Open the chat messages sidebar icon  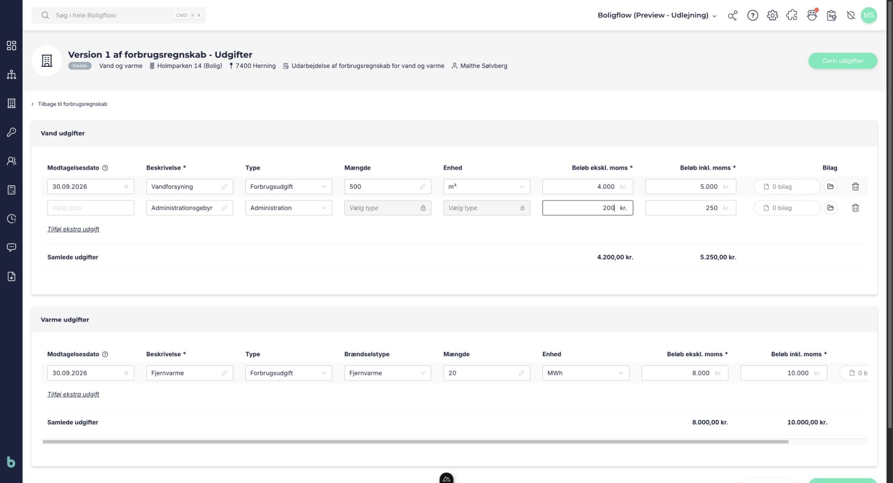tap(11, 247)
